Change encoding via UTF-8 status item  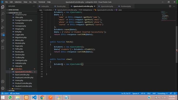point(143,93)
